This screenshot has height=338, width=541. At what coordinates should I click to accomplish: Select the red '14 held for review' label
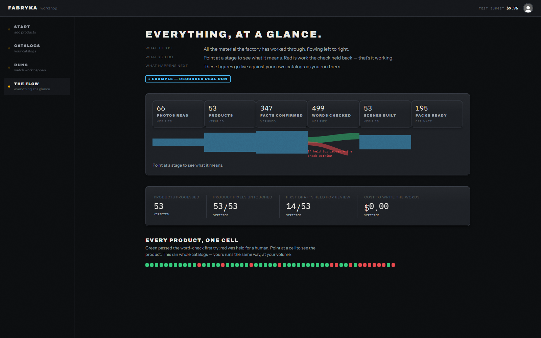coord(330,153)
